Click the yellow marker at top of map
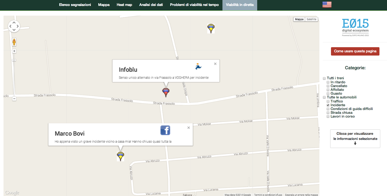Viewport: 387px width, 196px height. (211, 28)
